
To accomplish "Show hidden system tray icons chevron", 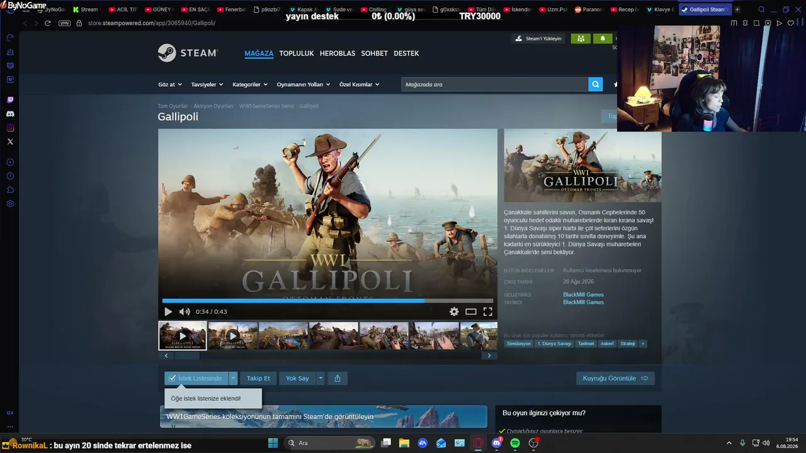I will [729, 443].
